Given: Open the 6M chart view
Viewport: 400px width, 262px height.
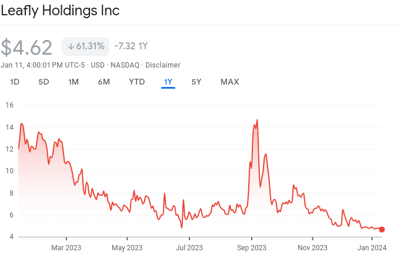Looking at the screenshot, I should point(104,82).
